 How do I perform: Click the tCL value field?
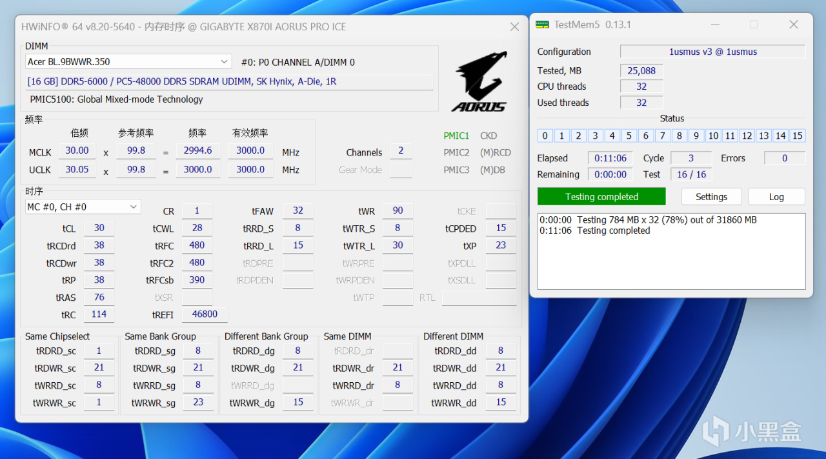pos(99,228)
